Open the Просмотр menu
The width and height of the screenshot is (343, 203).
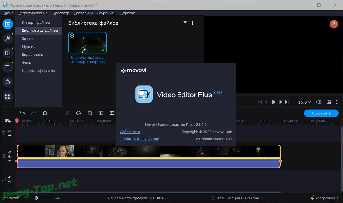[x=61, y=13]
